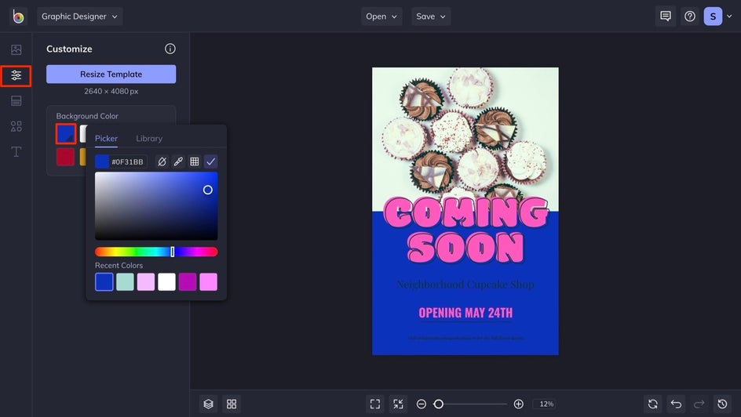Open the layers panel icon
The width and height of the screenshot is (741, 417).
[x=209, y=404]
